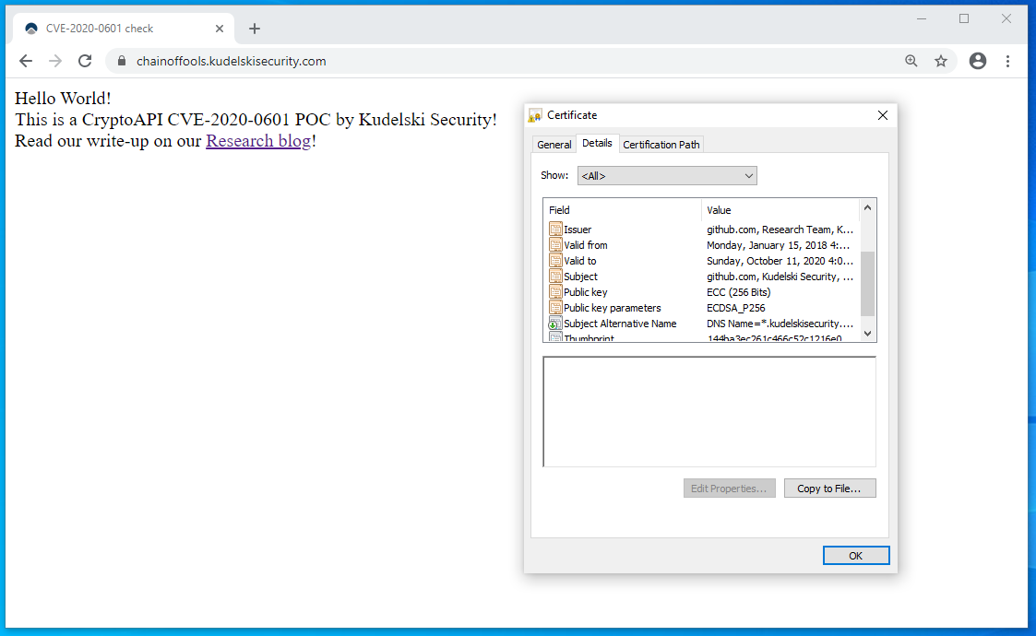Click the Copy to File... button

pos(830,489)
